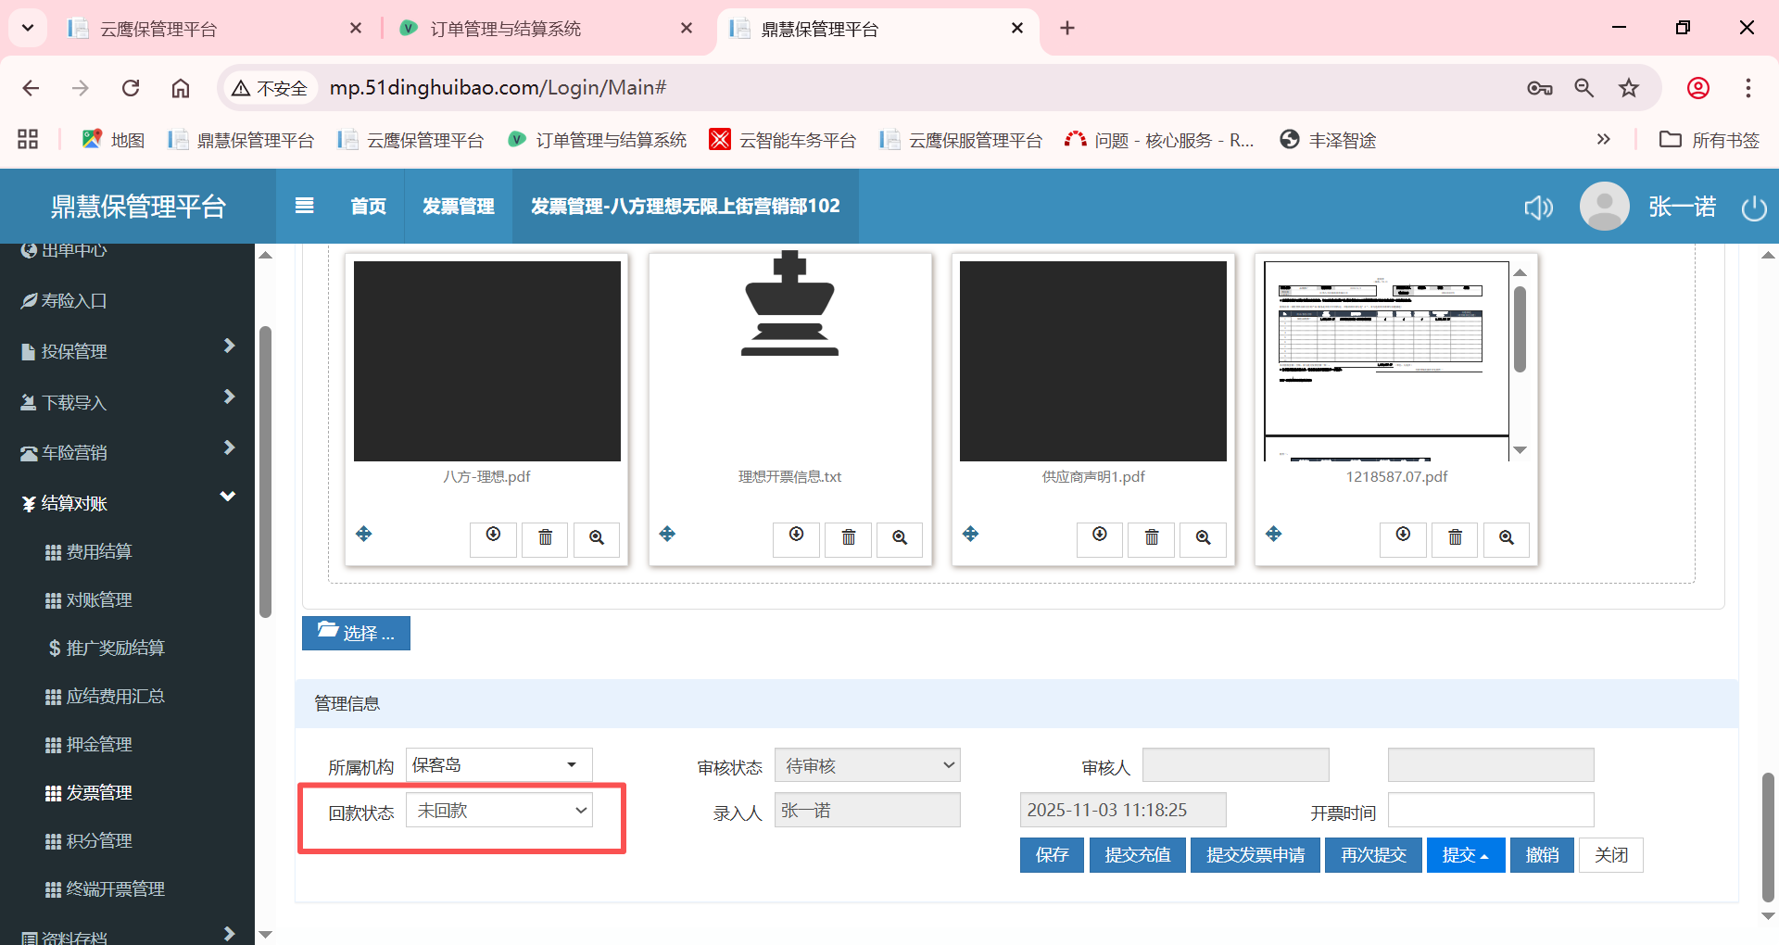Open 押金管理 in the sidebar

(99, 745)
